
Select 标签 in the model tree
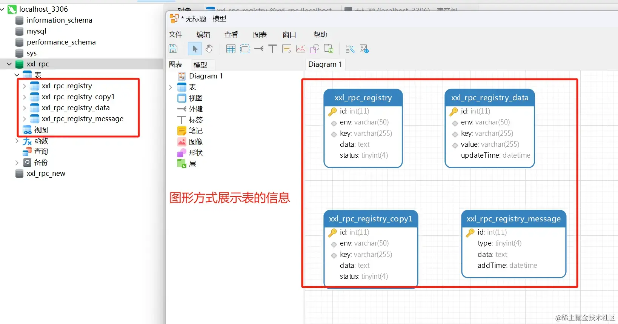point(196,120)
